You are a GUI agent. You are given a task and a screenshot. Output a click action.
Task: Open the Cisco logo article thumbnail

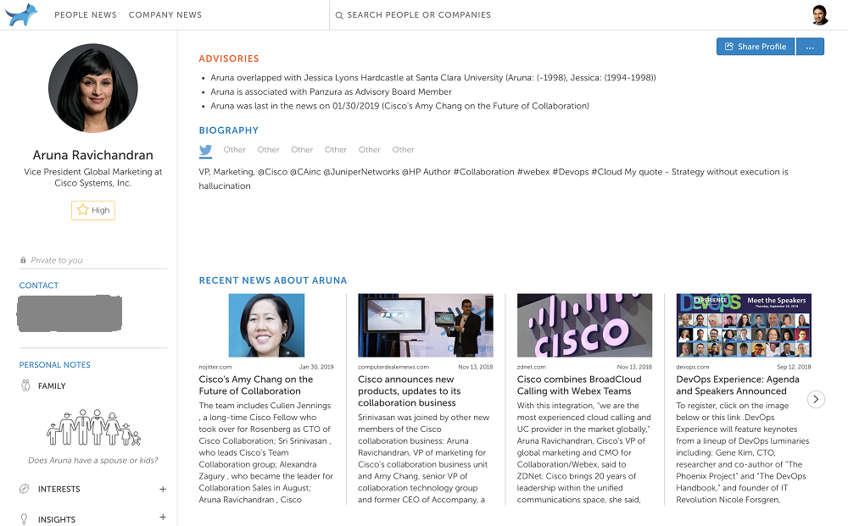pyautogui.click(x=584, y=325)
